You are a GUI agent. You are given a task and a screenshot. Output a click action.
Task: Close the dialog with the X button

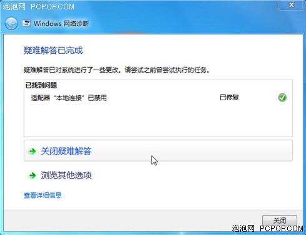[x=291, y=5]
